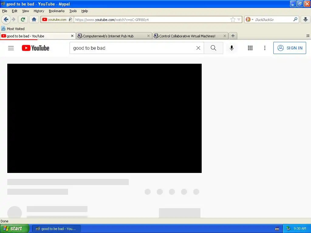Open the File menu

click(5, 11)
